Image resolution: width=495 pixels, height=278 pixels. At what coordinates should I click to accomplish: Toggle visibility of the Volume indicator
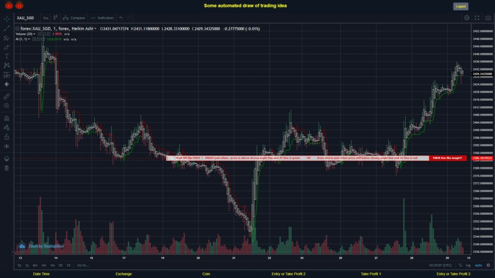click(x=40, y=34)
